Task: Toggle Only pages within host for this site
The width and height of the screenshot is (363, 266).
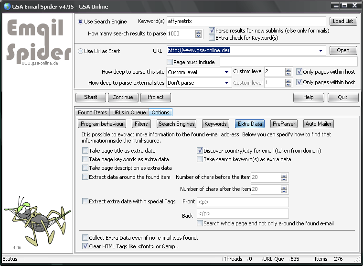Action: point(299,71)
